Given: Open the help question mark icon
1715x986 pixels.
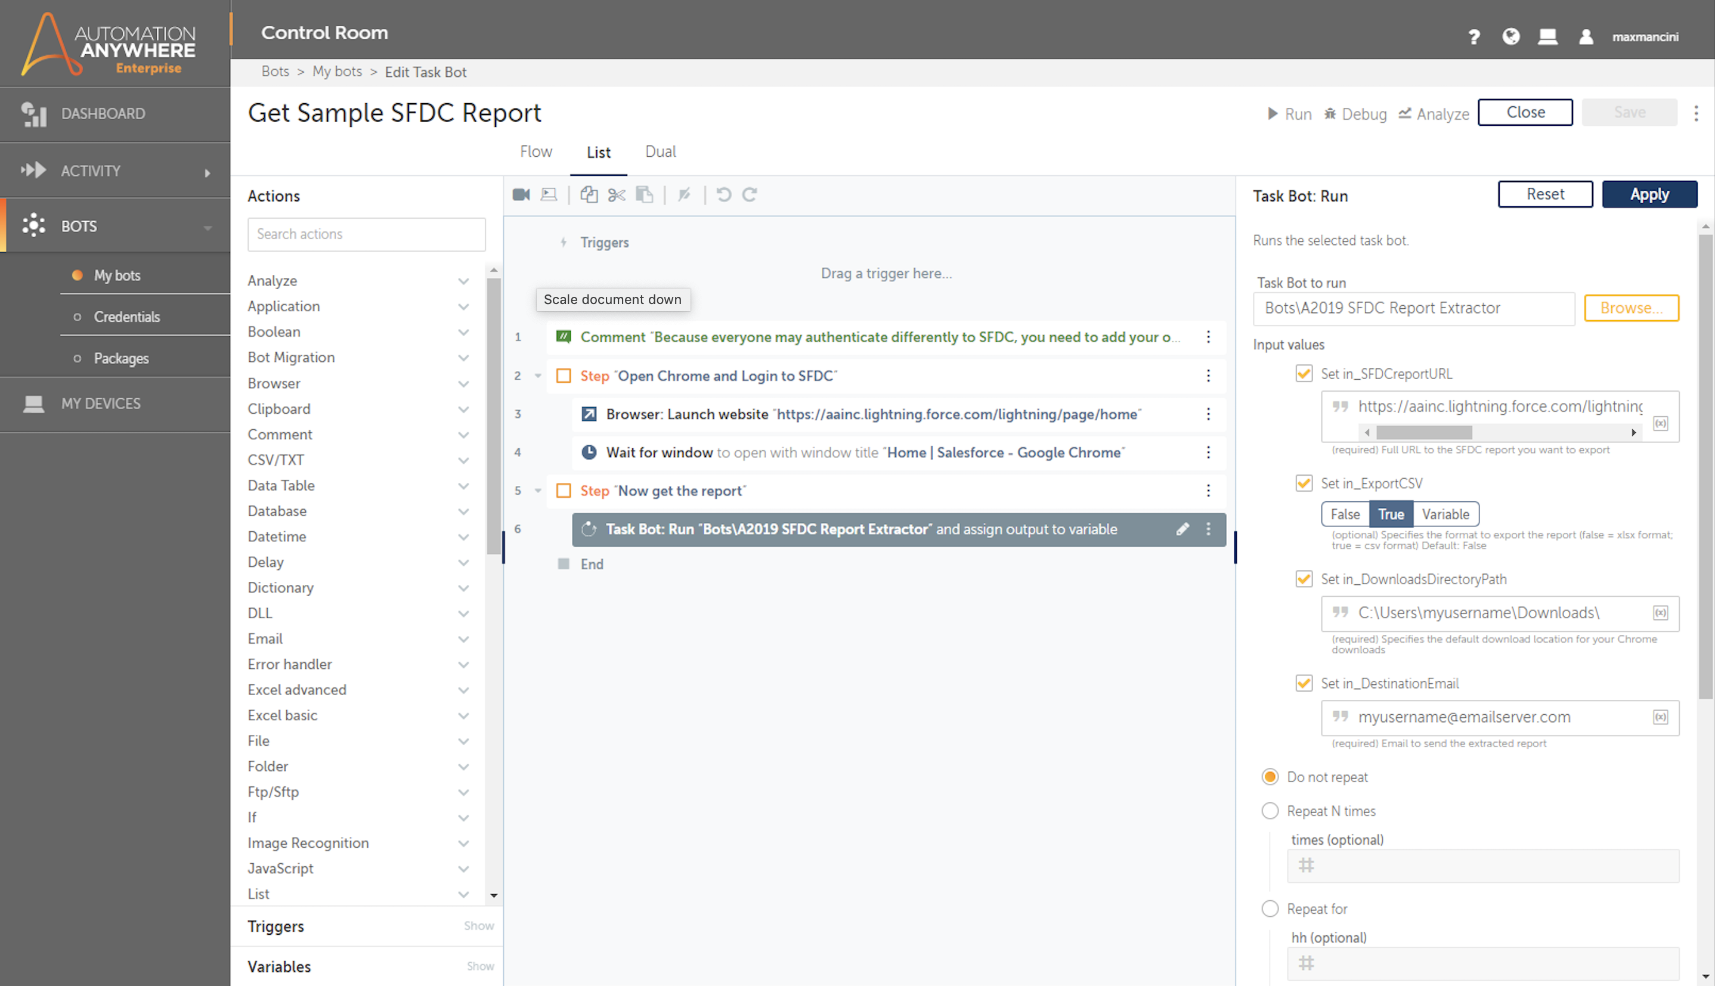Looking at the screenshot, I should click(x=1474, y=36).
